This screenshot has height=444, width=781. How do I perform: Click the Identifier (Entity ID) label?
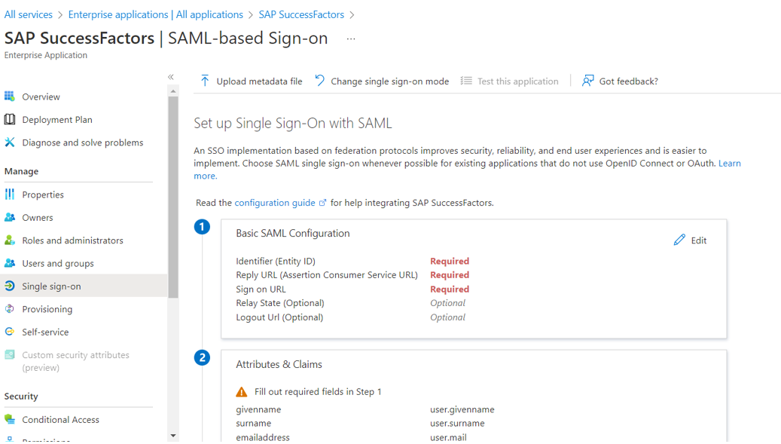point(276,261)
